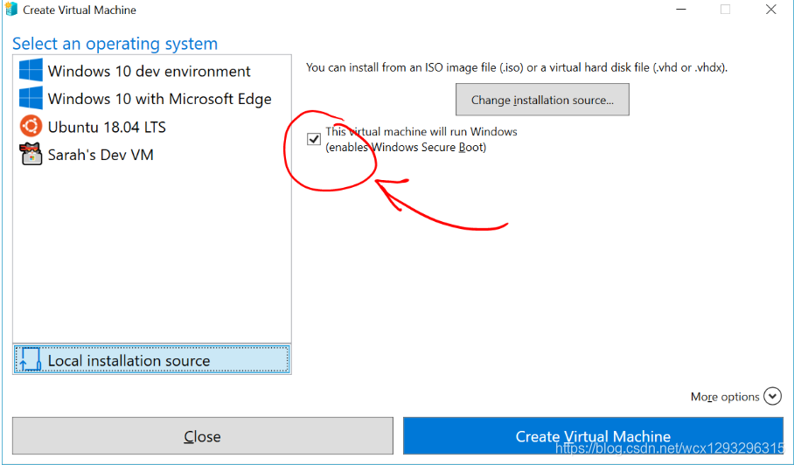Click the Select an operating system heading
This screenshot has height=465, width=794.
[x=115, y=44]
